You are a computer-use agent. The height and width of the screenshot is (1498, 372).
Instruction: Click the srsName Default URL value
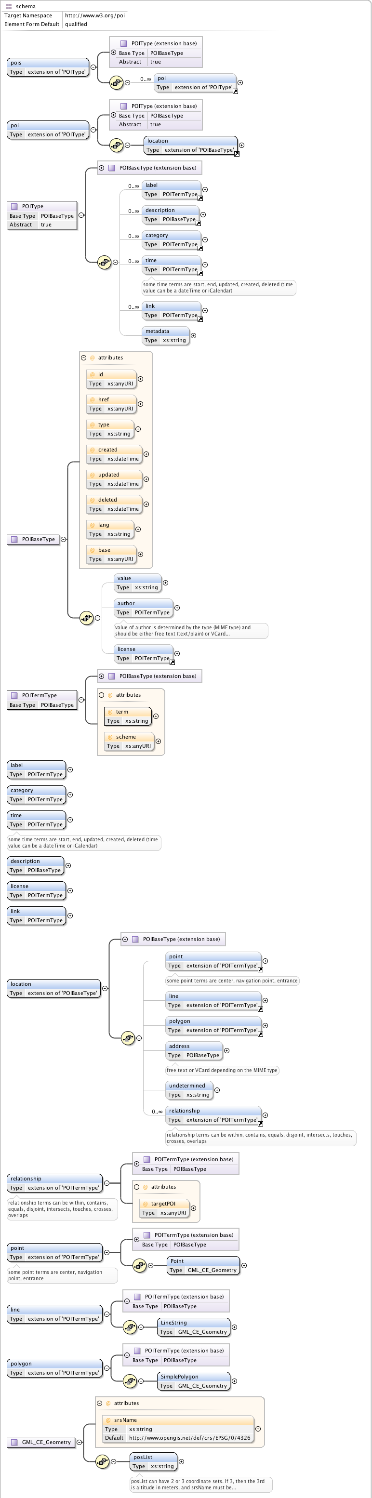pos(189,1437)
